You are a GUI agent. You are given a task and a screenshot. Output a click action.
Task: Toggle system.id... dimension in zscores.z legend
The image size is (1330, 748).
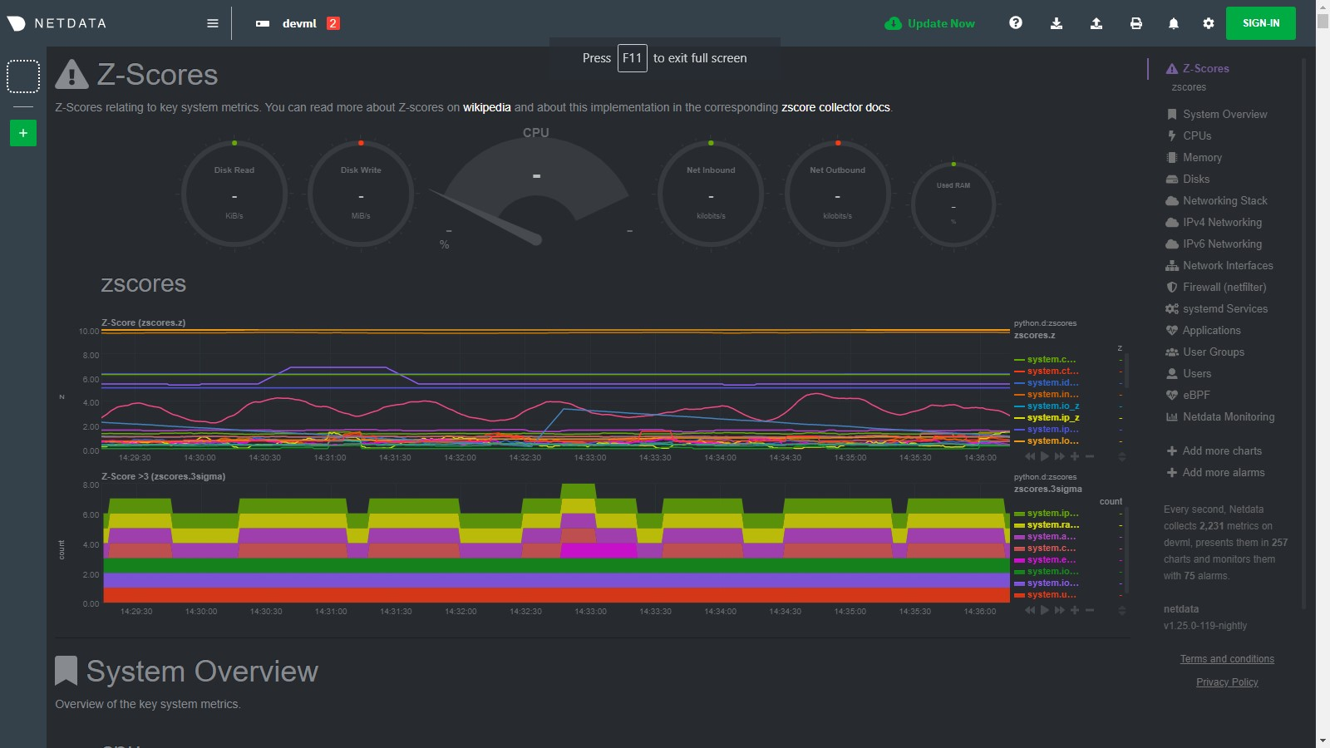(1052, 383)
